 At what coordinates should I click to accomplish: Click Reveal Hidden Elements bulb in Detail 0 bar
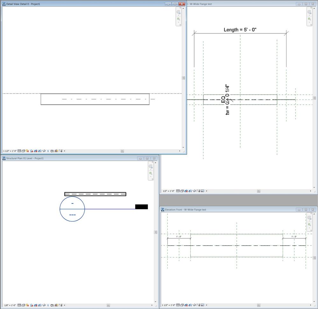click(x=48, y=151)
